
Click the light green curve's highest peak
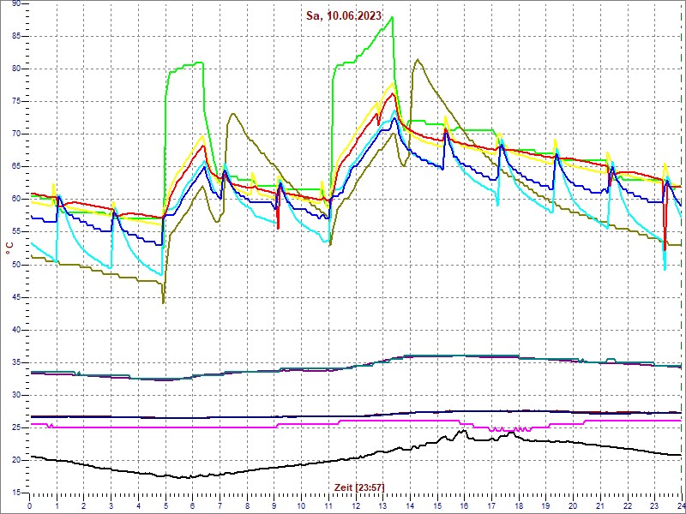point(393,17)
